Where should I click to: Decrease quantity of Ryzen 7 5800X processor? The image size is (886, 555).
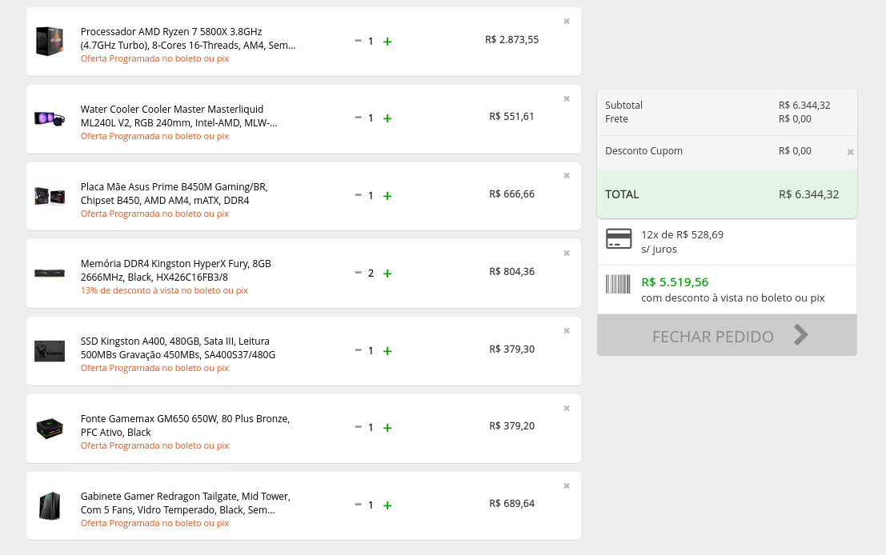[358, 41]
